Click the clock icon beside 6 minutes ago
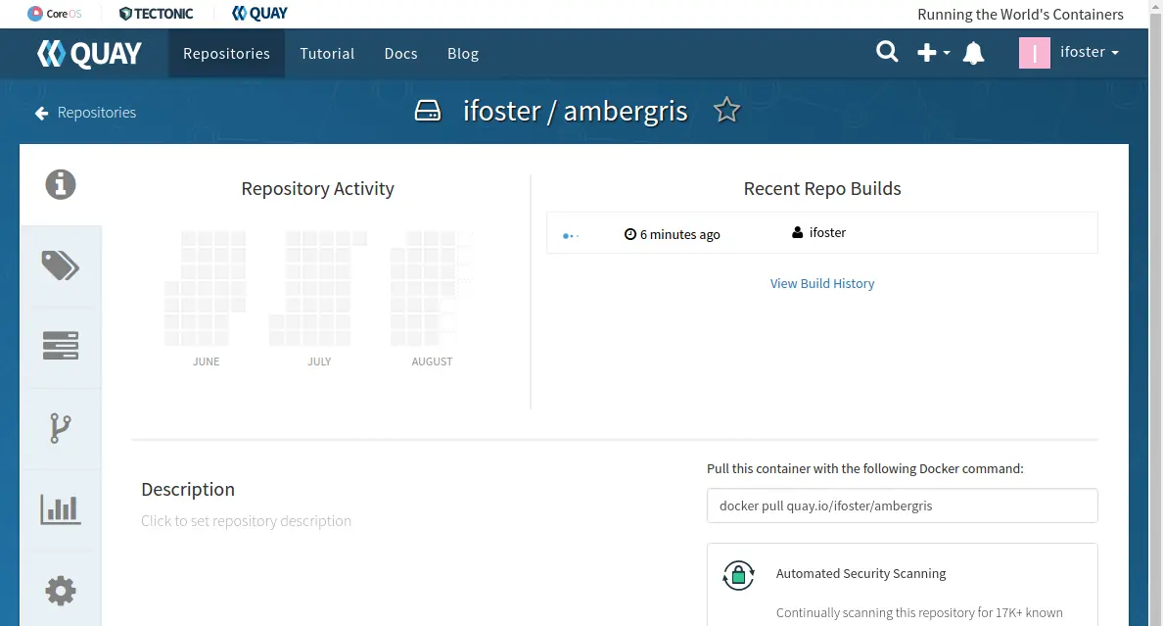The height and width of the screenshot is (626, 1163). pyautogui.click(x=630, y=234)
